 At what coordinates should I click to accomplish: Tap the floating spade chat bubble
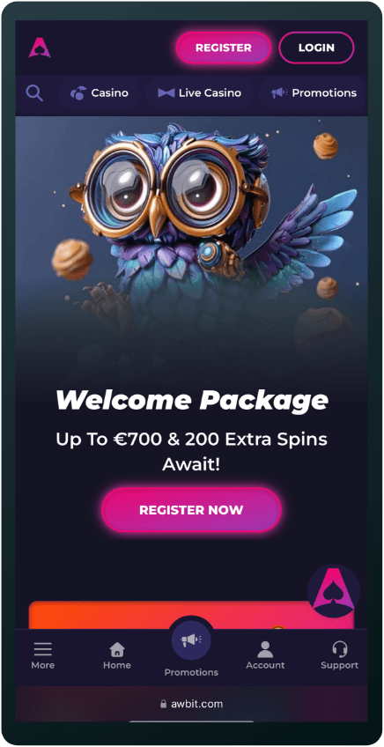click(334, 591)
